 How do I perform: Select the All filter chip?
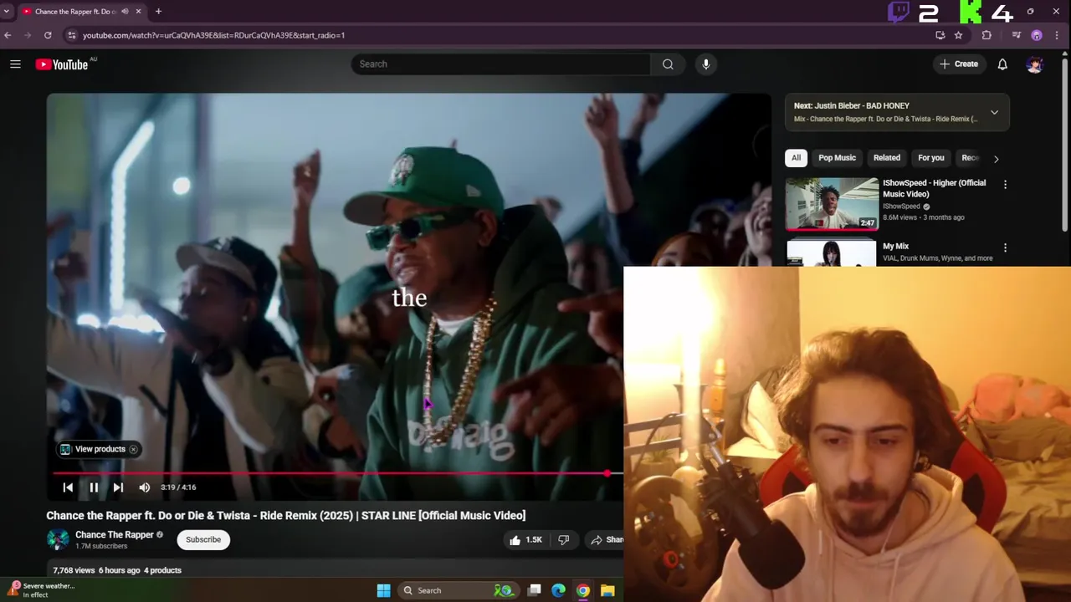(796, 158)
